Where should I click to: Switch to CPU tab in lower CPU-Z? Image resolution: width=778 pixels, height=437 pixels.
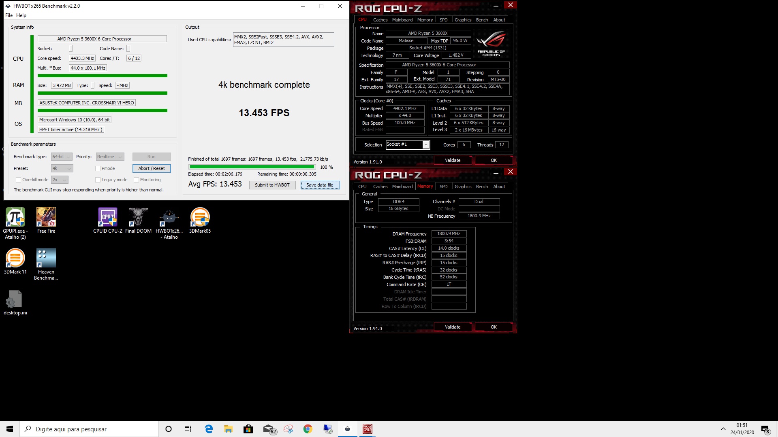coord(362,187)
